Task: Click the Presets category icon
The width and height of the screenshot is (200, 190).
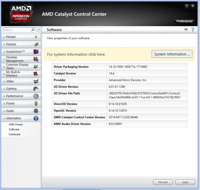Action: 36,44
